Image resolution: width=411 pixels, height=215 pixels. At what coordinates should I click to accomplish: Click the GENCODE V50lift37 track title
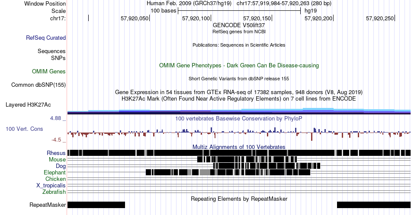pyautogui.click(x=239, y=25)
